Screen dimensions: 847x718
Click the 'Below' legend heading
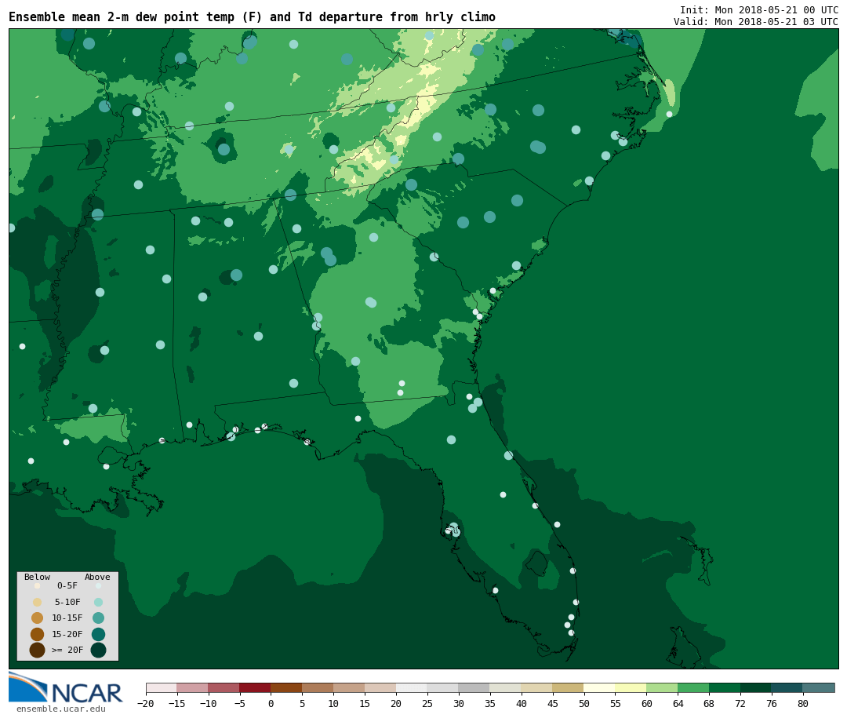pyautogui.click(x=38, y=577)
